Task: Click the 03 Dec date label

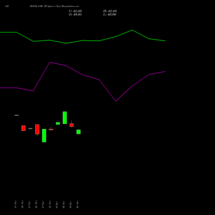Action: click(x=71, y=205)
